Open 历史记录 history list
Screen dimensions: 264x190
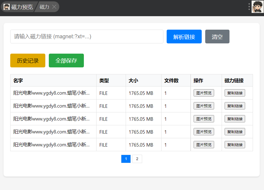pyautogui.click(x=28, y=61)
